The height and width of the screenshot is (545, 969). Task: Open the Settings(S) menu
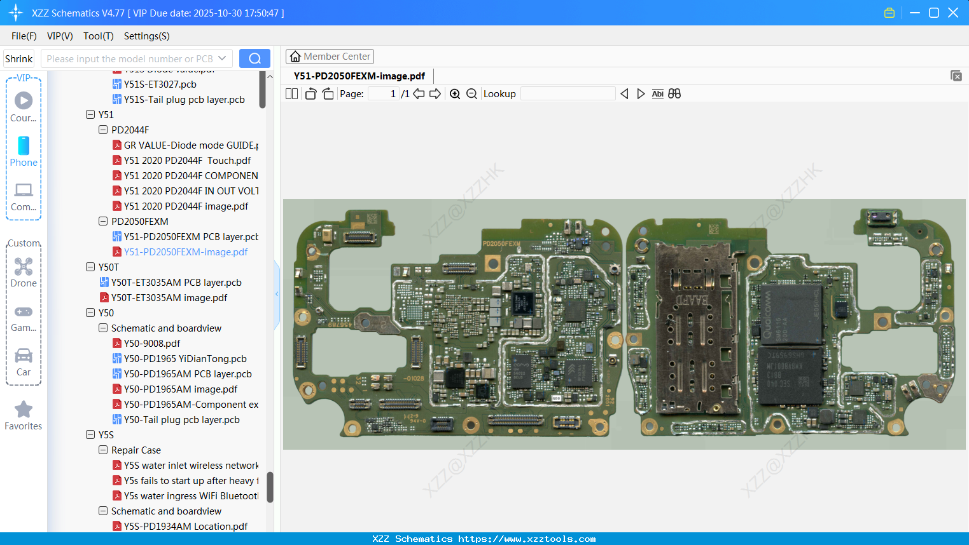[x=146, y=36]
